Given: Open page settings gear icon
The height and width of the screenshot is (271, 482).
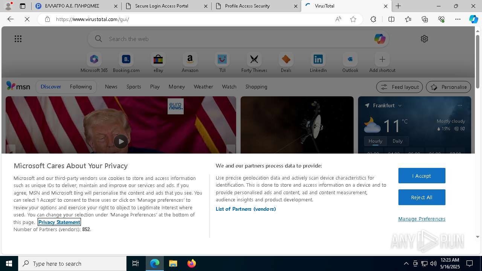Looking at the screenshot, I should pos(424,39).
